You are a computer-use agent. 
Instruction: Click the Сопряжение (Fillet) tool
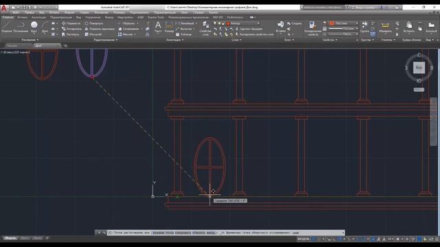pyautogui.click(x=129, y=29)
